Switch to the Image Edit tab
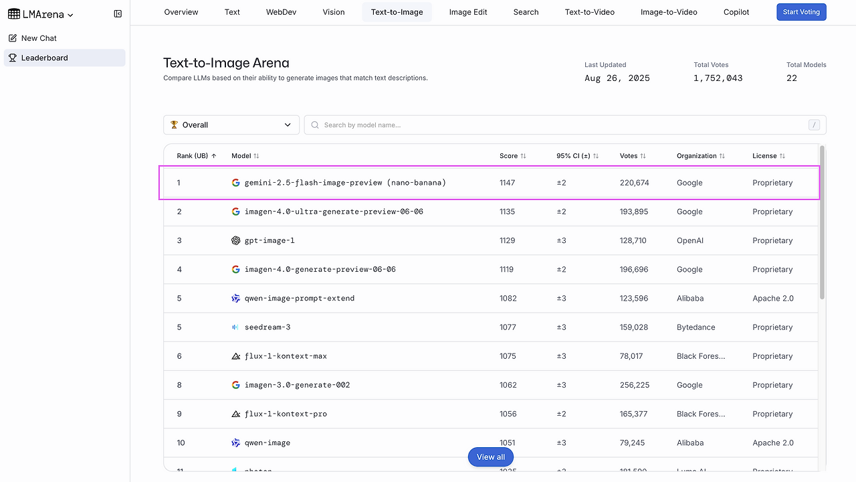Screen dimensions: 856x482 click(x=468, y=12)
